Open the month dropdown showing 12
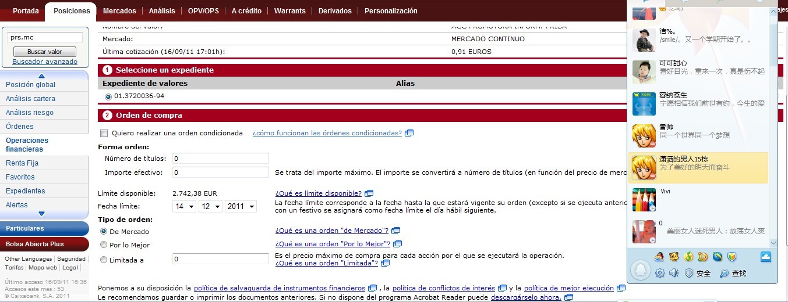 [210, 206]
